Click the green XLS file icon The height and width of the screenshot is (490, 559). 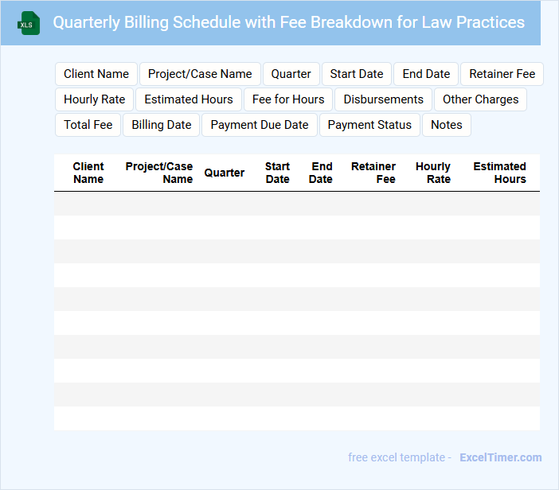pyautogui.click(x=29, y=23)
